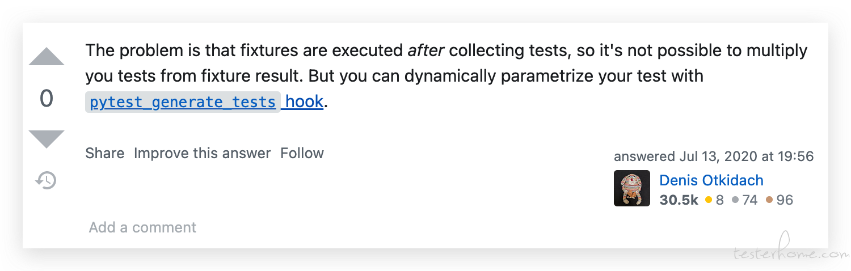Open the Share link
Image resolution: width=851 pixels, height=271 pixels.
[105, 153]
